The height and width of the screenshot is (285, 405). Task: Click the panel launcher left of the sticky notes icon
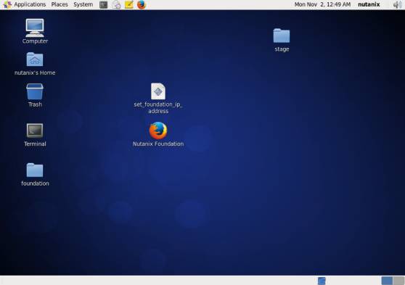click(116, 4)
